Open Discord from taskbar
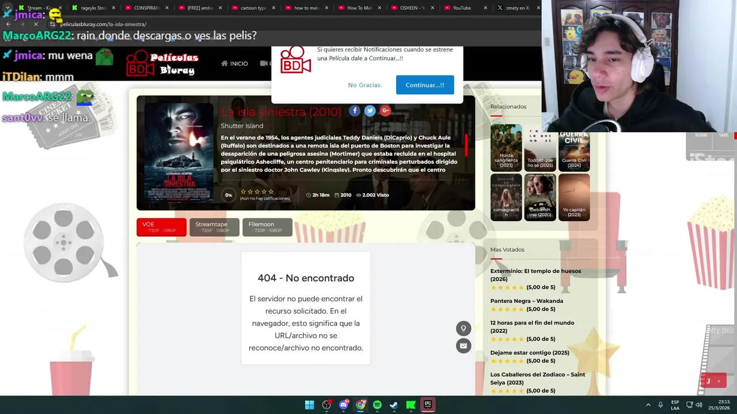Image resolution: width=737 pixels, height=414 pixels. point(344,405)
